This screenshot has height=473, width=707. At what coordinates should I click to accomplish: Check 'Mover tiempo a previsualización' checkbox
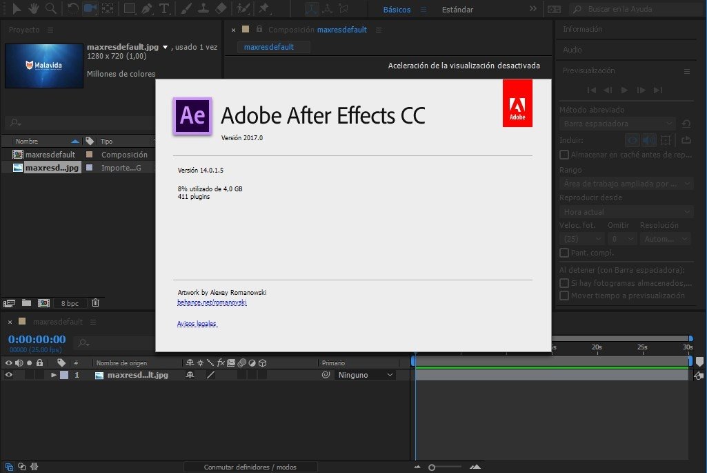click(564, 296)
